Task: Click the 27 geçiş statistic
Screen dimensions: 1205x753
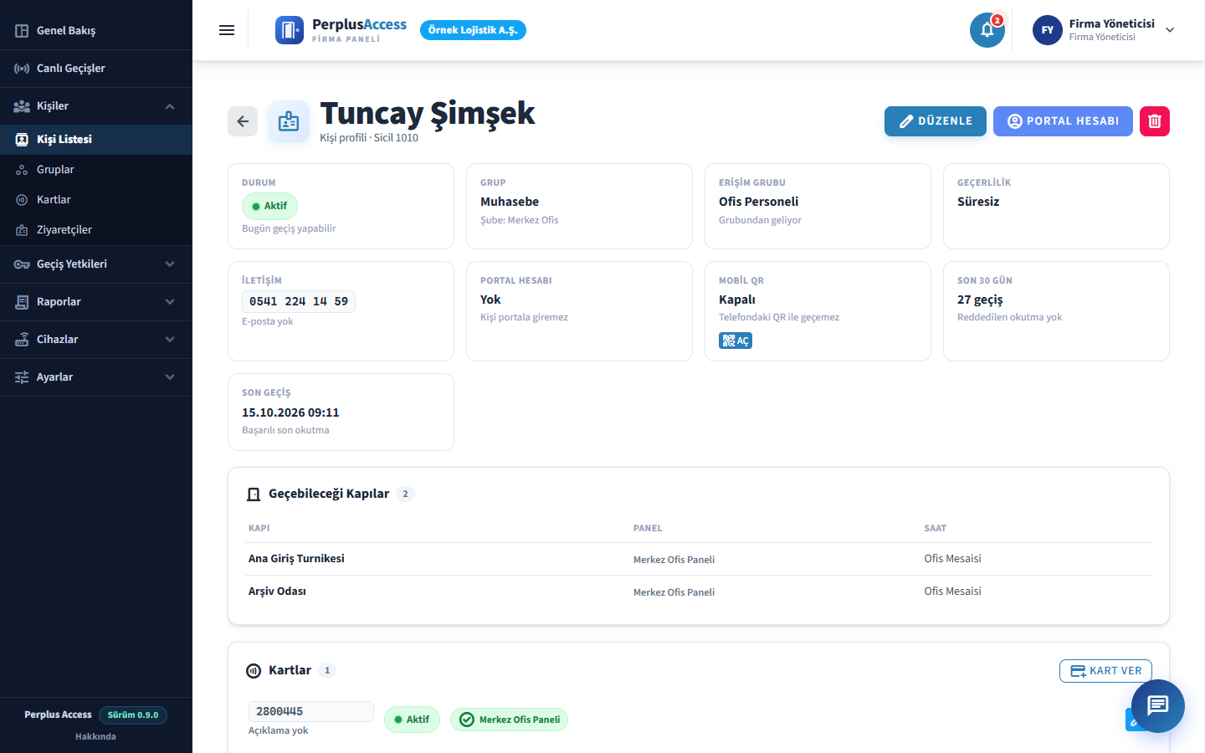Action: coord(980,300)
